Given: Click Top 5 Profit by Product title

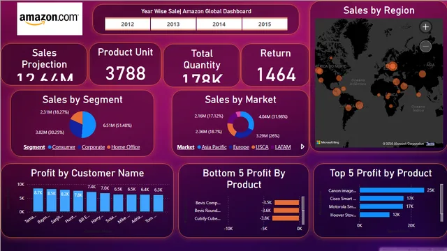Looking at the screenshot, I should (x=381, y=173).
